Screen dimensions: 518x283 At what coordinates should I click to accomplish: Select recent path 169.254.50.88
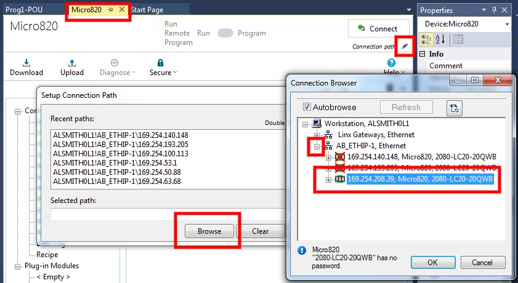pos(117,172)
